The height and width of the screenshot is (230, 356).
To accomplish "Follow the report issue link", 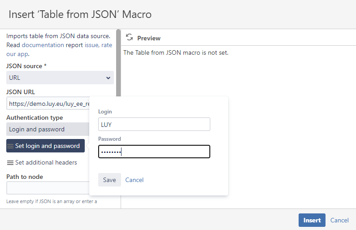I will [x=91, y=45].
